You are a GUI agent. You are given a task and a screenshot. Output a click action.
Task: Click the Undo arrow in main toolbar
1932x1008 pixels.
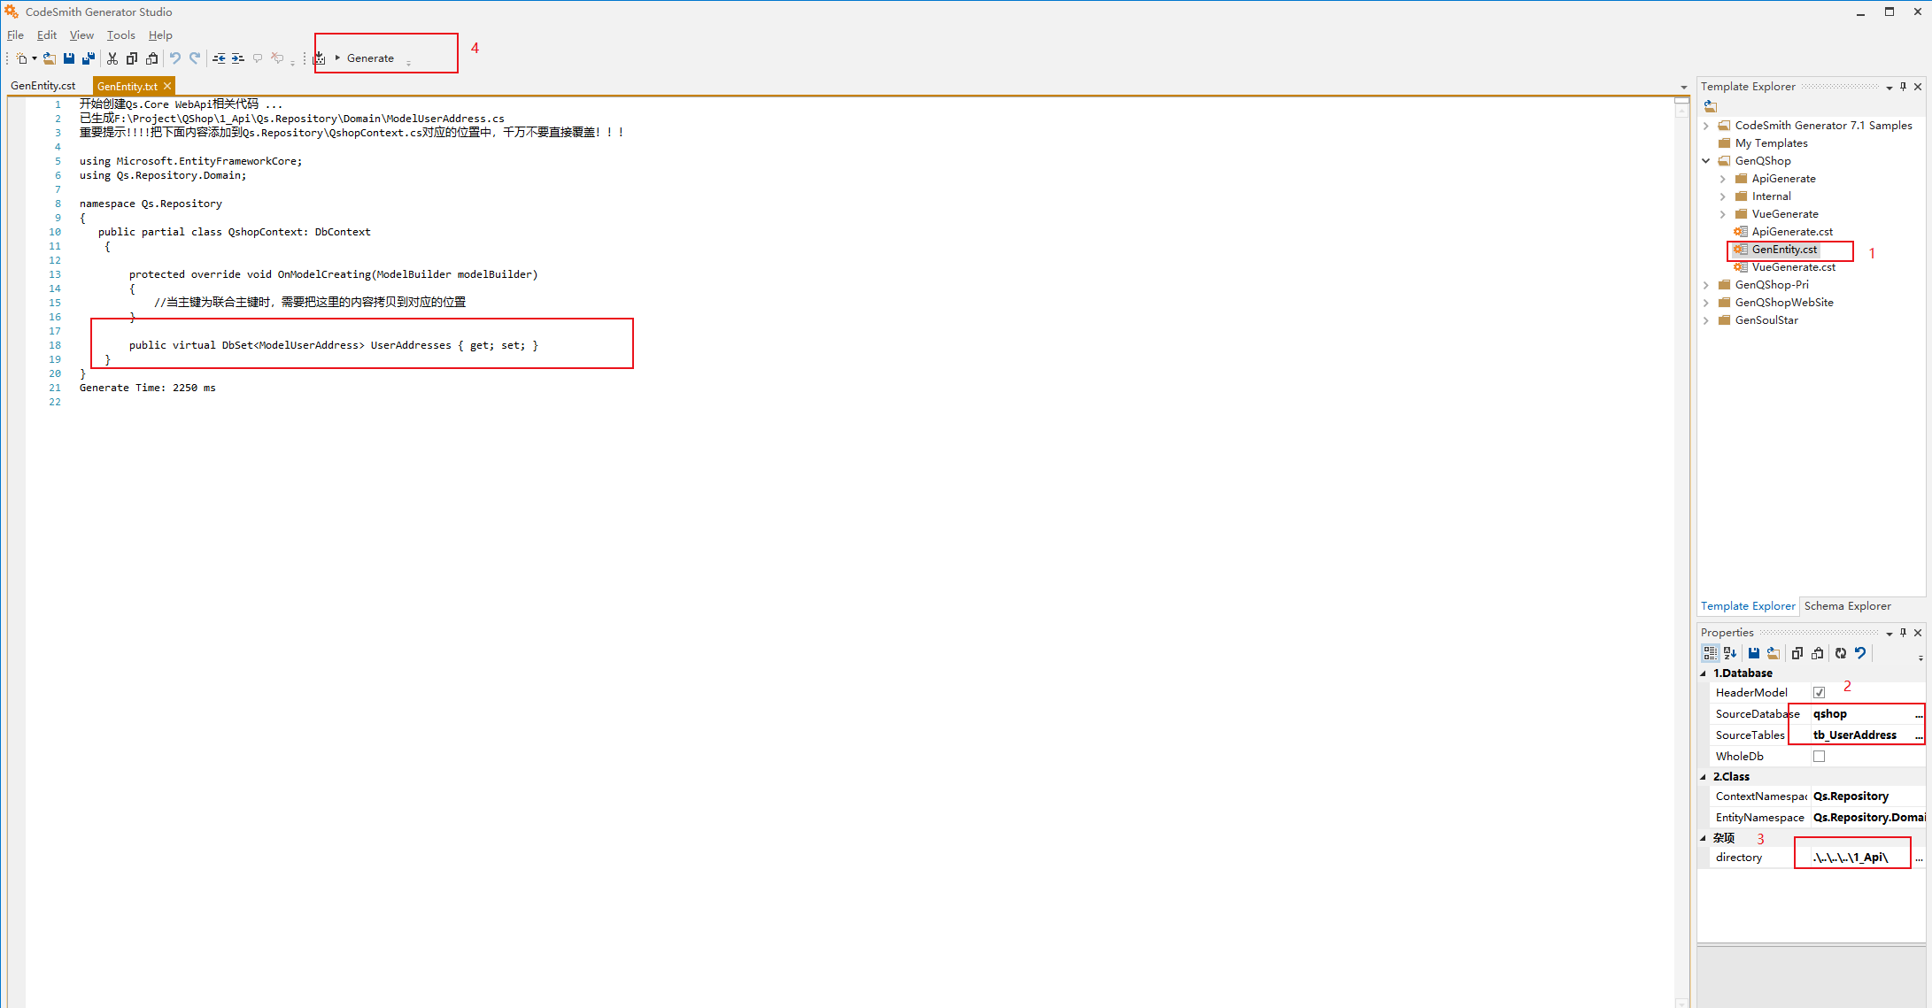click(175, 58)
